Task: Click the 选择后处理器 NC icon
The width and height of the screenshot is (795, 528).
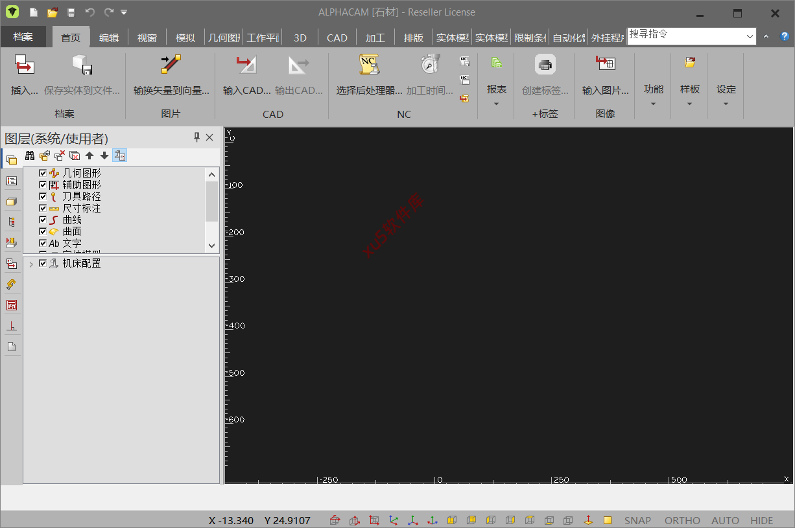Action: click(x=369, y=65)
